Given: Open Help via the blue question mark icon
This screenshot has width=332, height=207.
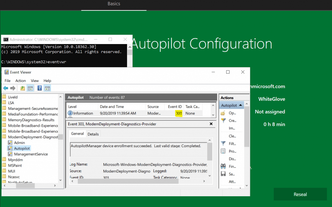Looking at the screenshot, I should (40, 88).
